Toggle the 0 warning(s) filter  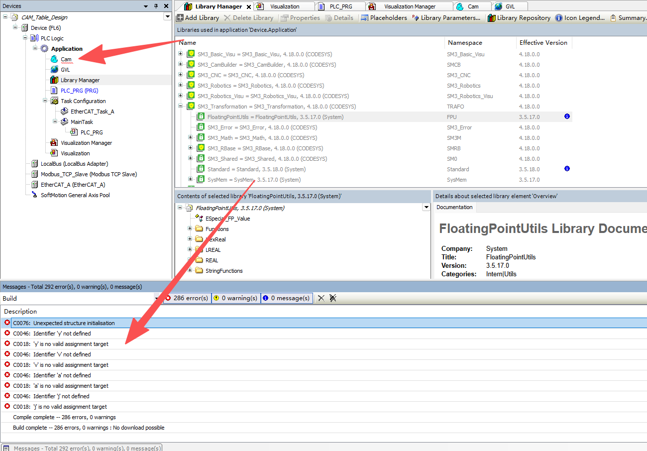(235, 298)
